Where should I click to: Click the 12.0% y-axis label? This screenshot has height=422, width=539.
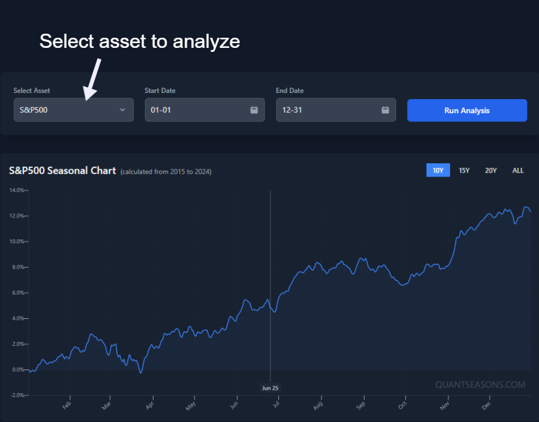tap(17, 216)
